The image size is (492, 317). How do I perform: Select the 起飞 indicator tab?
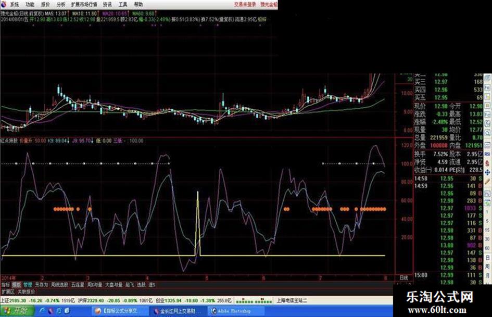tap(130, 285)
